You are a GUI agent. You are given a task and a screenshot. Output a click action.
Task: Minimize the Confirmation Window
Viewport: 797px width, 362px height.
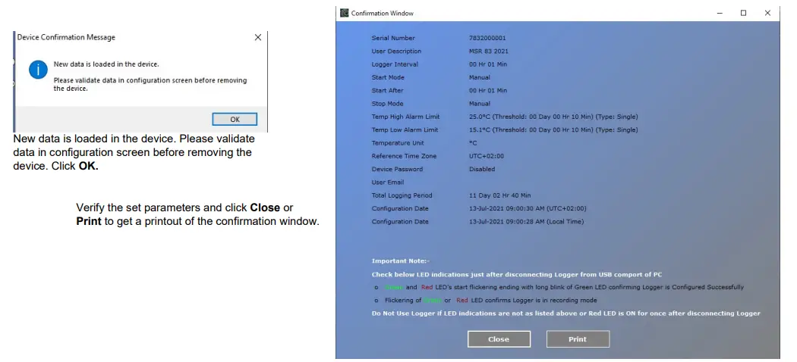[720, 13]
